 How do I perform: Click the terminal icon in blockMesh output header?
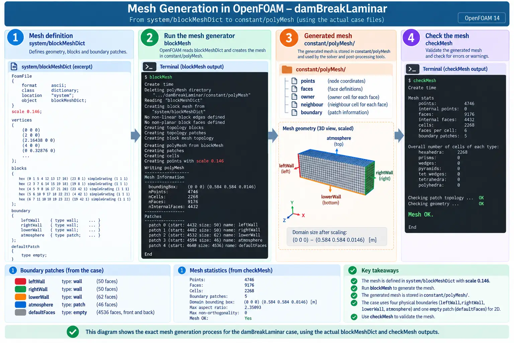click(149, 67)
